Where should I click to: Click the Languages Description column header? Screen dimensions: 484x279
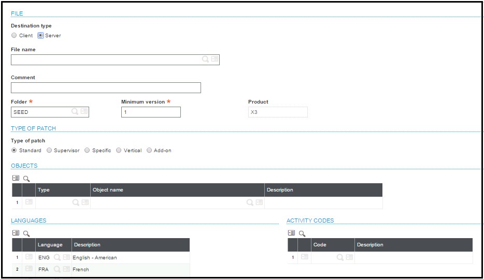[131, 245]
